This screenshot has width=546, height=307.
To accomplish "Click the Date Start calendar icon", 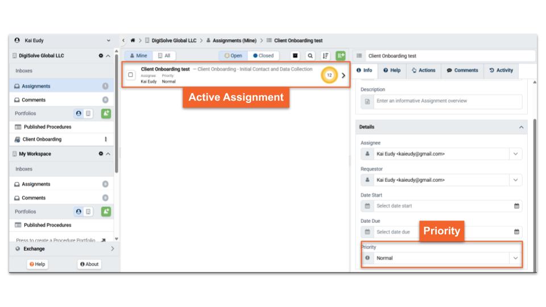I will click(516, 206).
